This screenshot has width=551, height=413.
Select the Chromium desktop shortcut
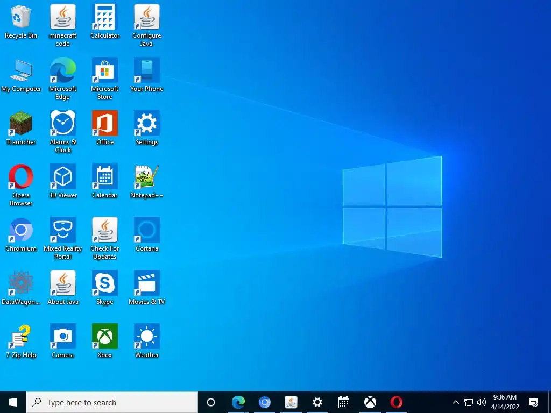pyautogui.click(x=21, y=235)
